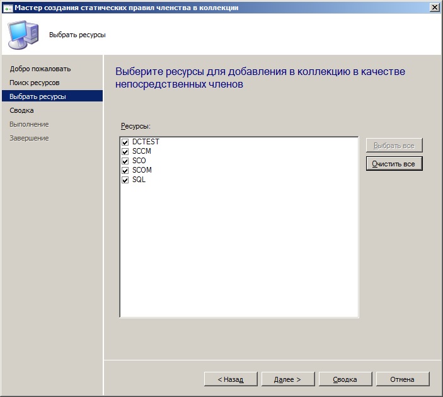
Task: Click the SCOM resource name
Action: click(x=142, y=170)
